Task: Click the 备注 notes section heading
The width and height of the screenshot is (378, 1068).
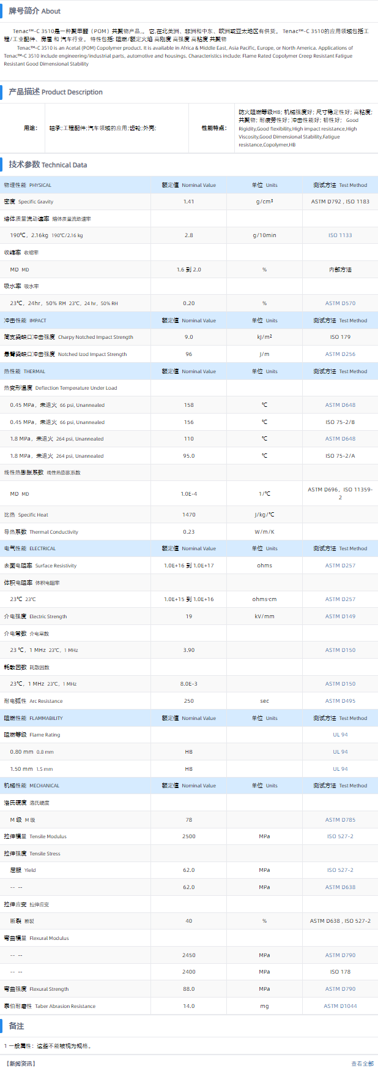Action: 17,1026
